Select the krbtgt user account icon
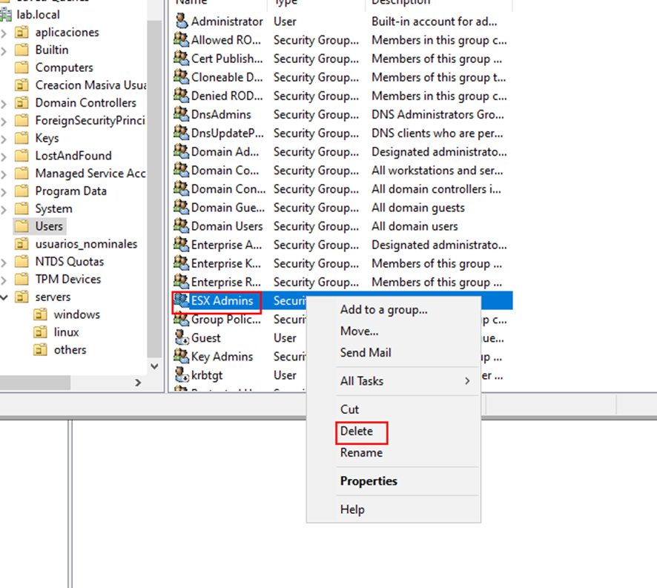Image resolution: width=657 pixels, height=588 pixels. pyautogui.click(x=181, y=374)
